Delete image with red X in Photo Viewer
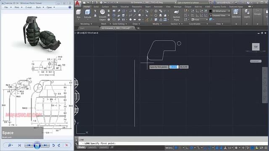 click(x=66, y=145)
